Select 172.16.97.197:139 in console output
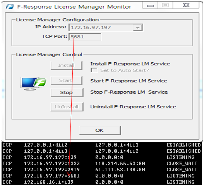 (50, 157)
